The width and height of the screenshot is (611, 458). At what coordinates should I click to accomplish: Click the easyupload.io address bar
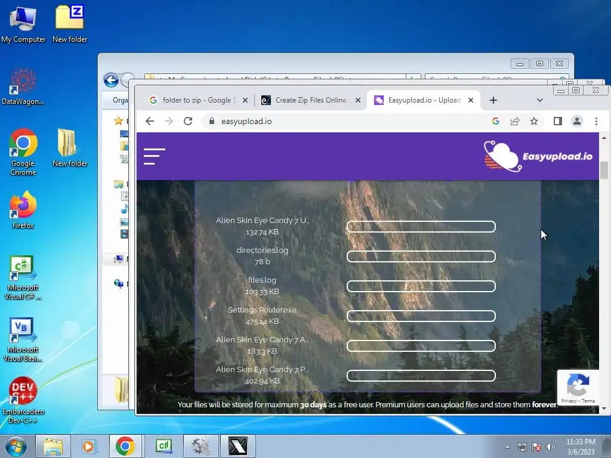coord(343,121)
